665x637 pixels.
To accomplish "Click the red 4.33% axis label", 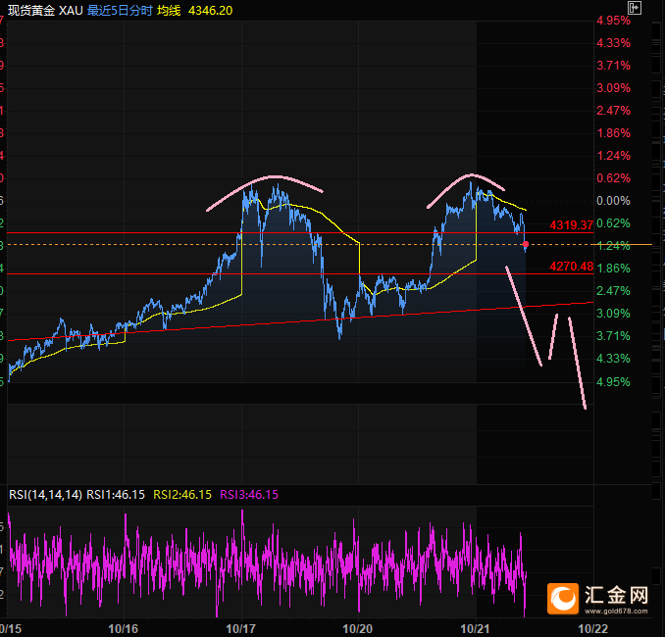I will coord(613,43).
